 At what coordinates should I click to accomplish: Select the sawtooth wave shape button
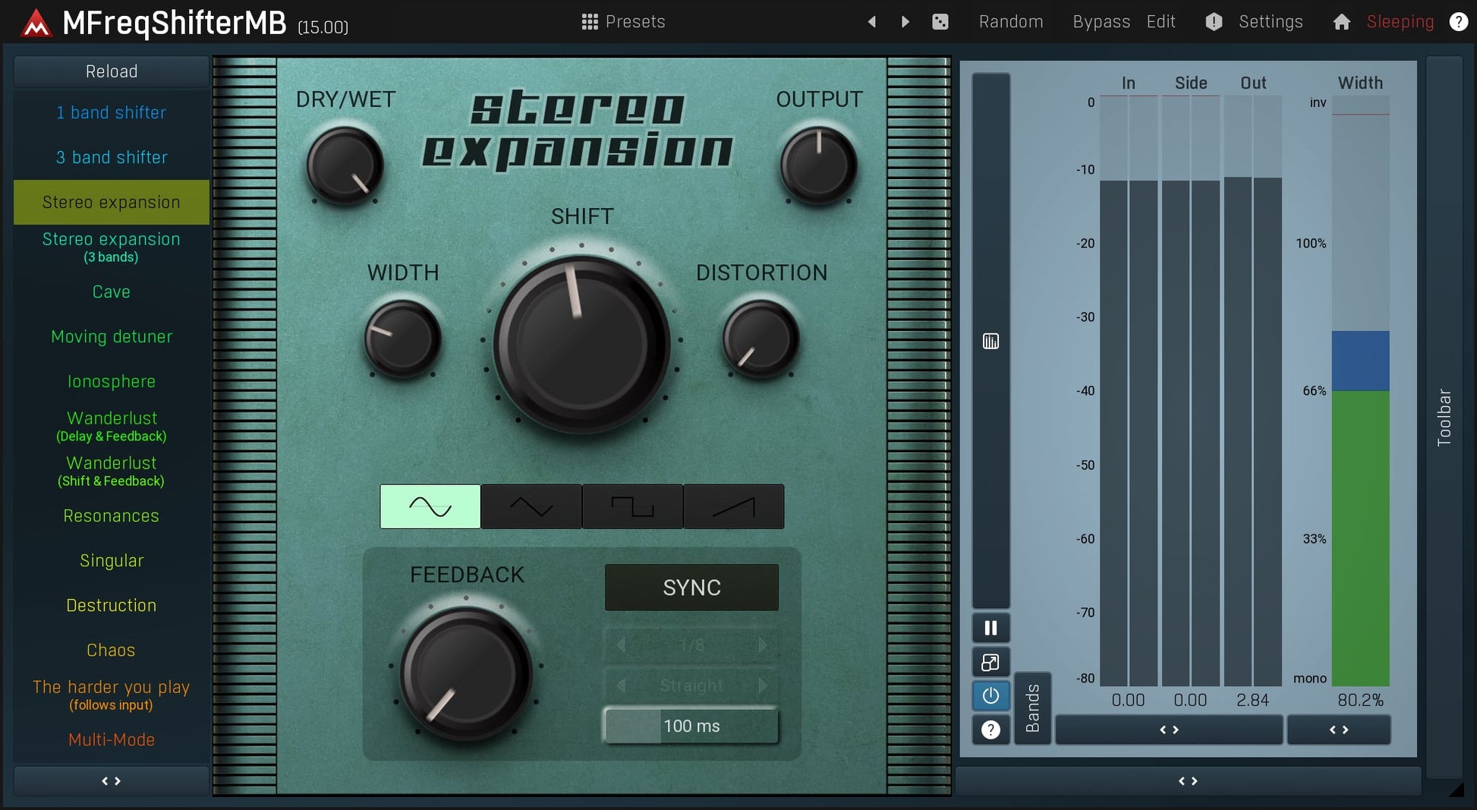(x=733, y=506)
